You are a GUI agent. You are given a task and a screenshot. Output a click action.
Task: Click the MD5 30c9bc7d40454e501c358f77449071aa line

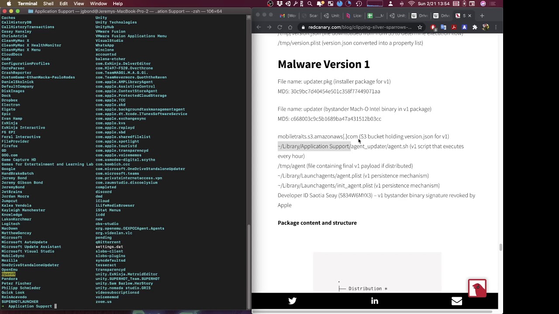tap(329, 92)
